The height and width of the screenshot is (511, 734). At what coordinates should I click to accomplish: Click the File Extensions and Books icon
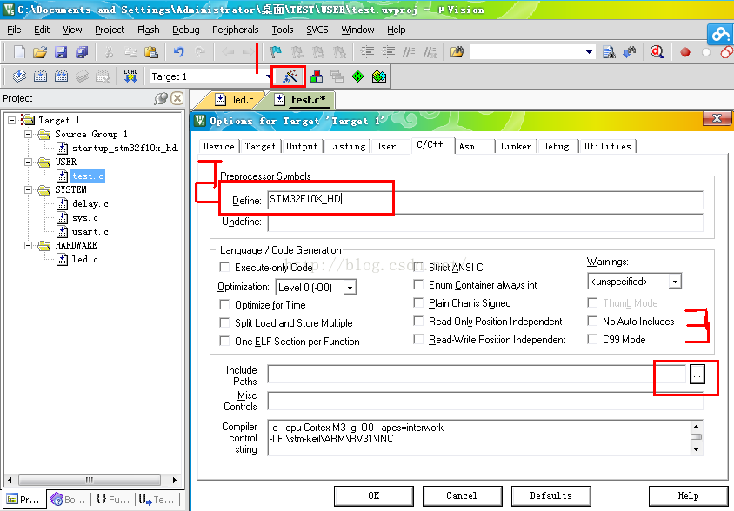[317, 76]
